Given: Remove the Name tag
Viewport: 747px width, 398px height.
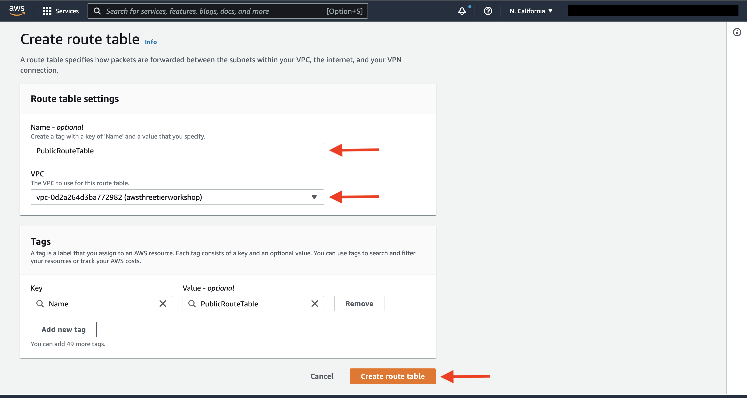Looking at the screenshot, I should click(x=359, y=303).
